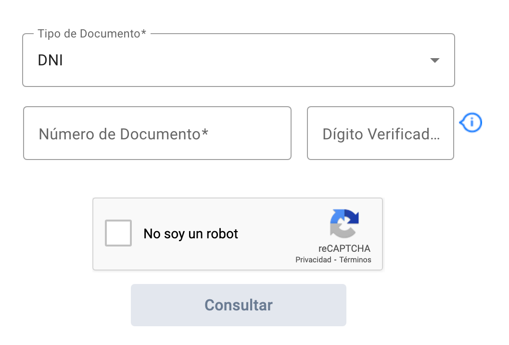Focus the Número de Documento input field
Screen dimensions: 509x345
(x=157, y=133)
